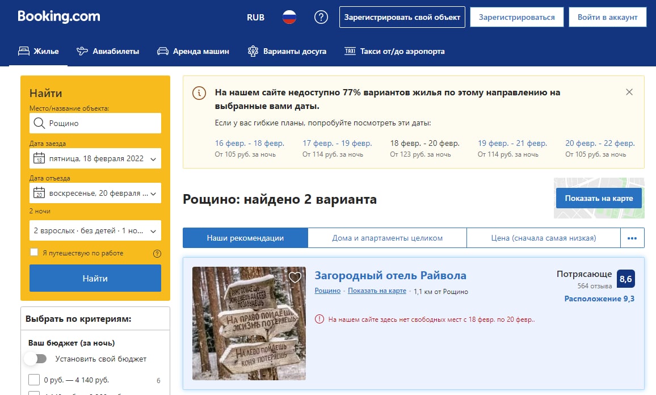
Task: Select dates 20 февр. - 22 февр.
Action: (600, 143)
